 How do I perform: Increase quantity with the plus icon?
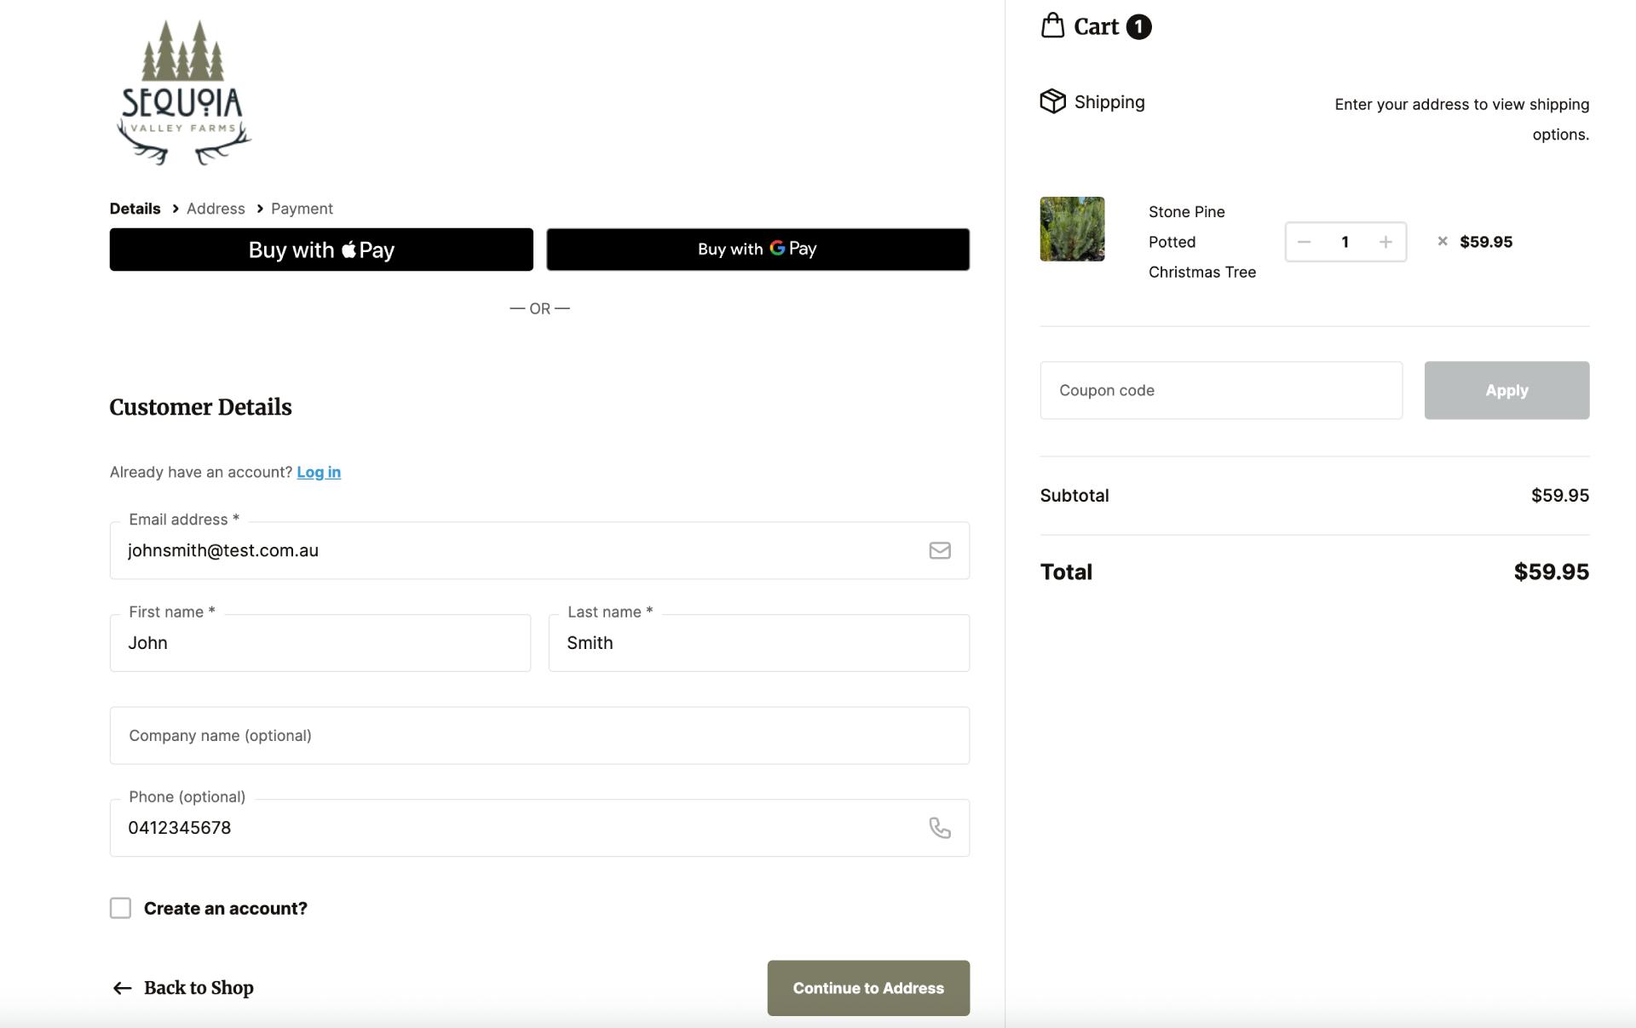tap(1385, 242)
